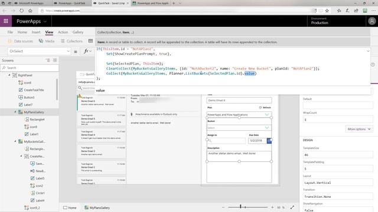Add page to favorites star icon

327,11
